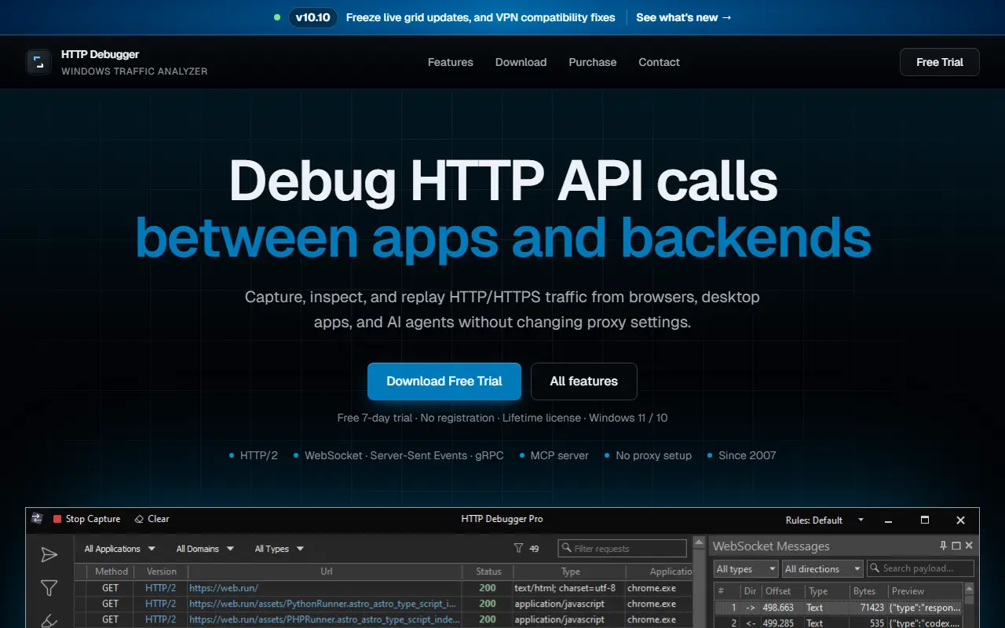
Task: Click the magnifier icon in Filter requests box
Action: pyautogui.click(x=567, y=549)
